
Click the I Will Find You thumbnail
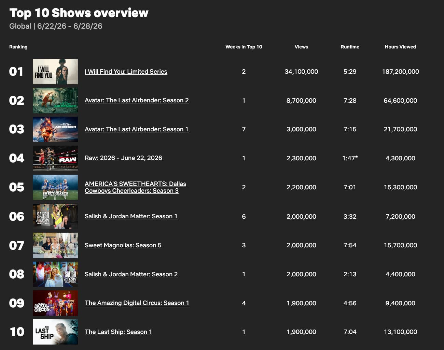pos(55,72)
